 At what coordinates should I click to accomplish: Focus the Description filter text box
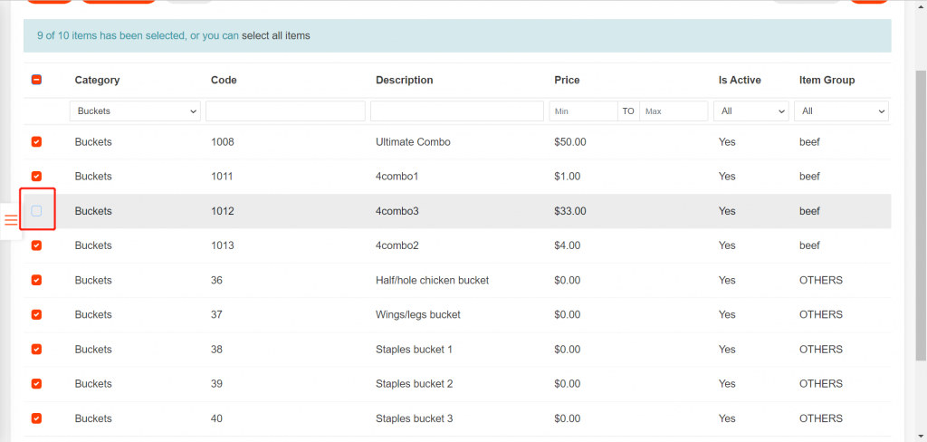click(455, 111)
